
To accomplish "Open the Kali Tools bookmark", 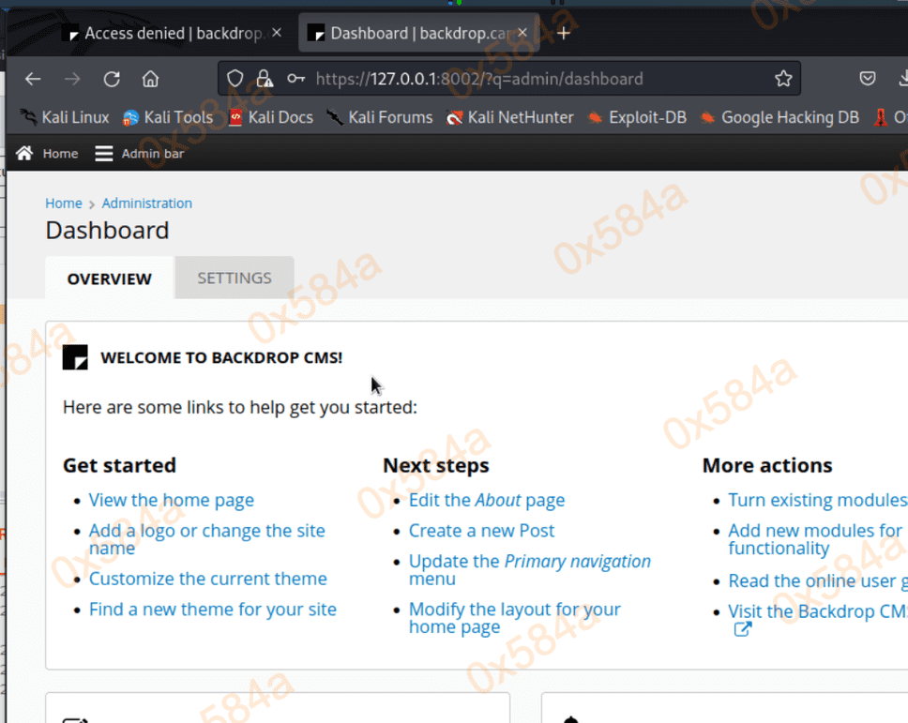I will point(169,117).
